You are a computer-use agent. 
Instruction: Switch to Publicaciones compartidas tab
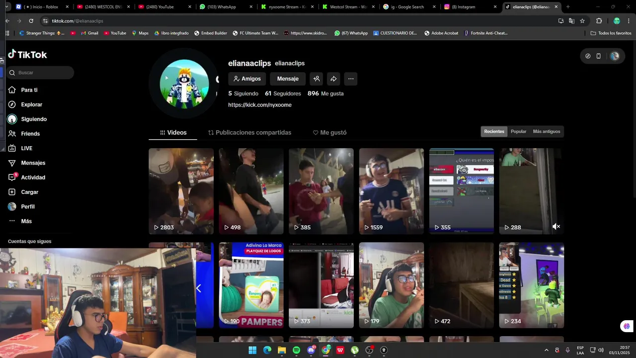(249, 133)
